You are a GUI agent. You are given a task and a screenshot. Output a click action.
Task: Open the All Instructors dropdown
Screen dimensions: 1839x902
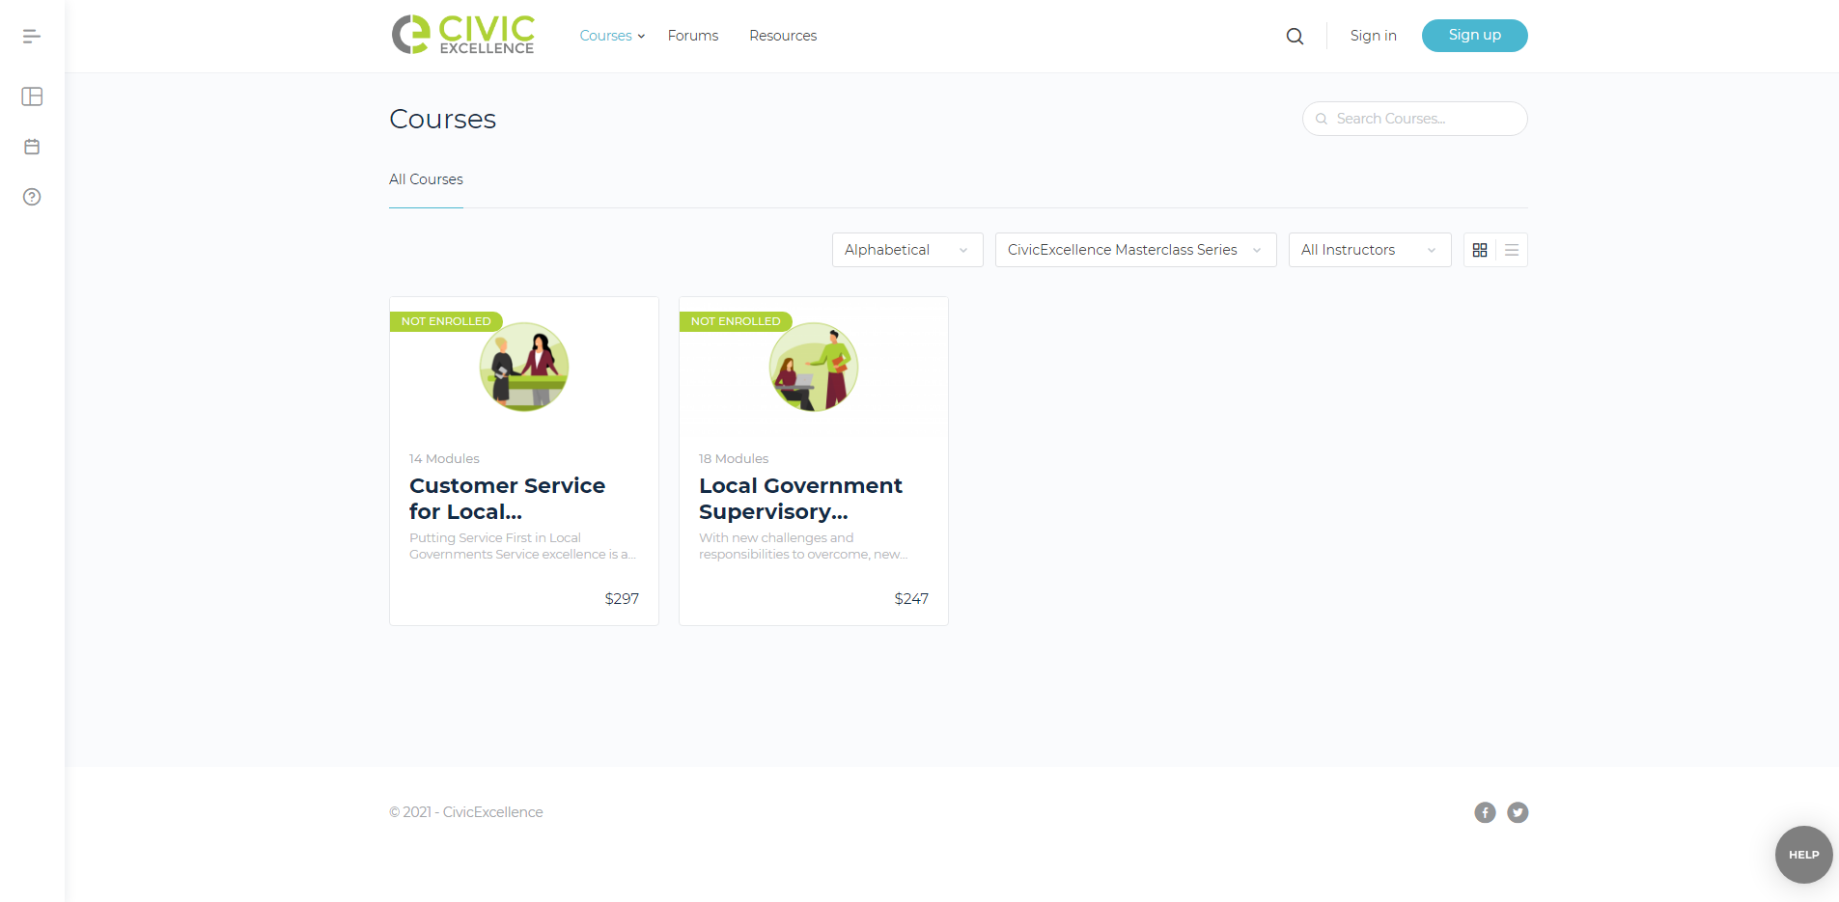[1369, 250]
